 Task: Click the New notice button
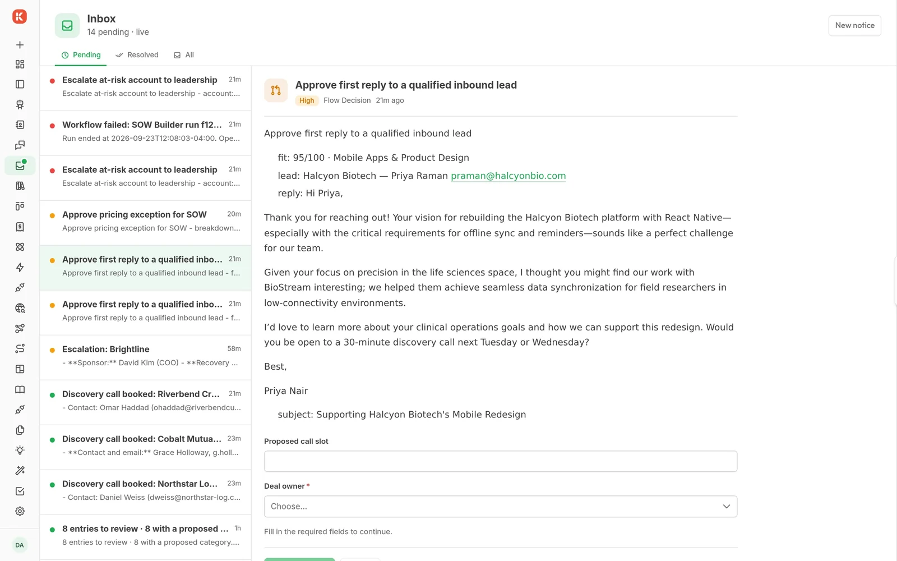click(854, 26)
